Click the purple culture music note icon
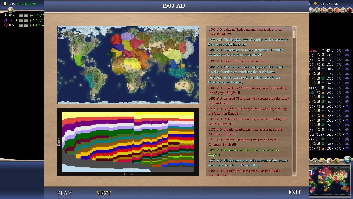Viewport: 353px width, 199px height. 5,20
